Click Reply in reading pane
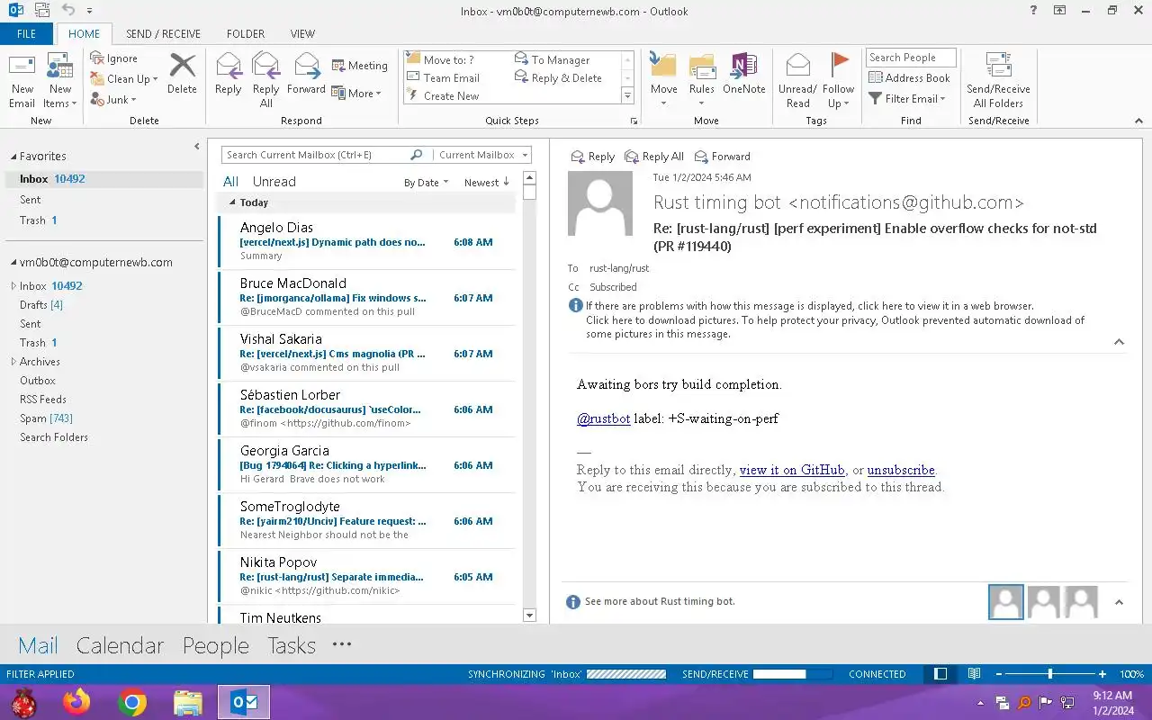Viewport: 1152px width, 720px height. (593, 157)
